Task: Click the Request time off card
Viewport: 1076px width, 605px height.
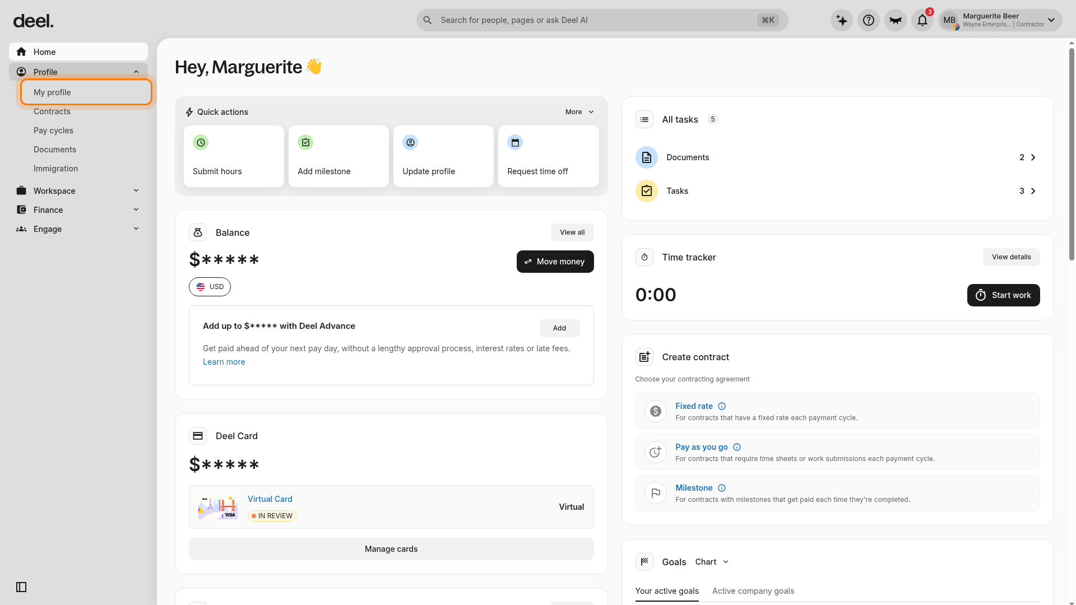Action: pos(548,156)
